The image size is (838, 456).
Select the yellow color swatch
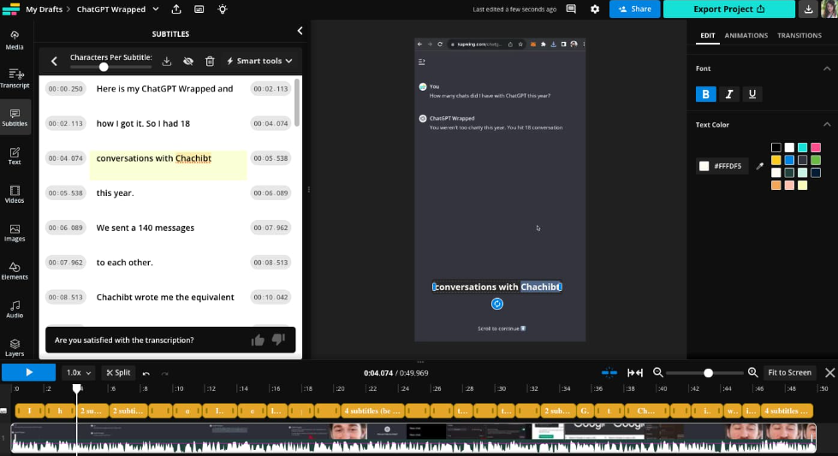776,160
